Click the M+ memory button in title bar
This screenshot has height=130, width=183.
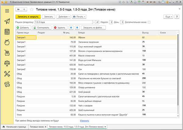pyautogui.click(x=151, y=2)
